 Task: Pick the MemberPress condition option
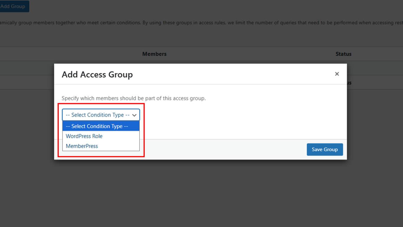pos(82,146)
